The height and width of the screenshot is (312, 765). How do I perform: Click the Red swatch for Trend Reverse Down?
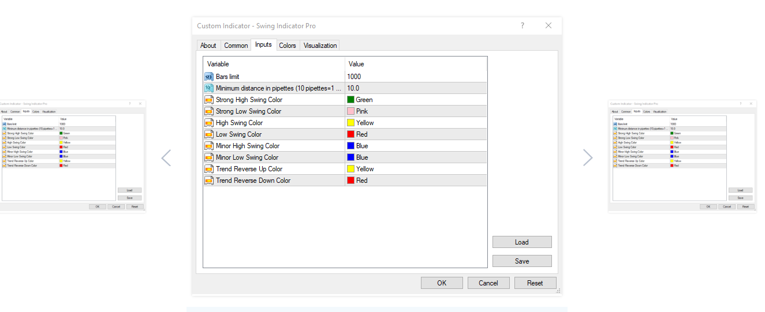click(350, 181)
